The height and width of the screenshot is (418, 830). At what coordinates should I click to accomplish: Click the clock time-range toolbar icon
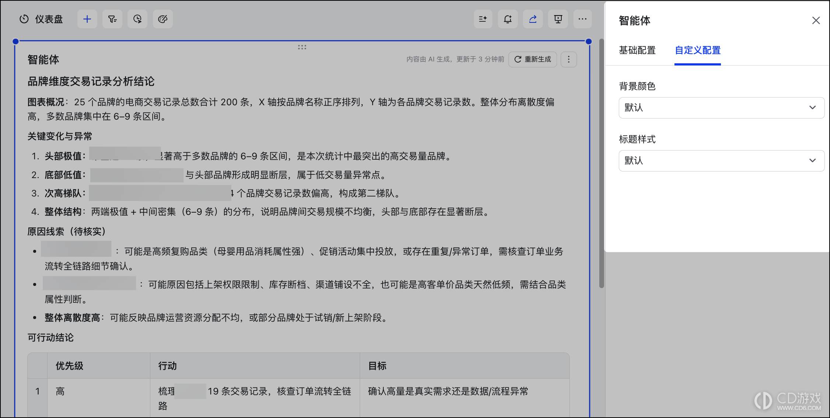coord(137,19)
